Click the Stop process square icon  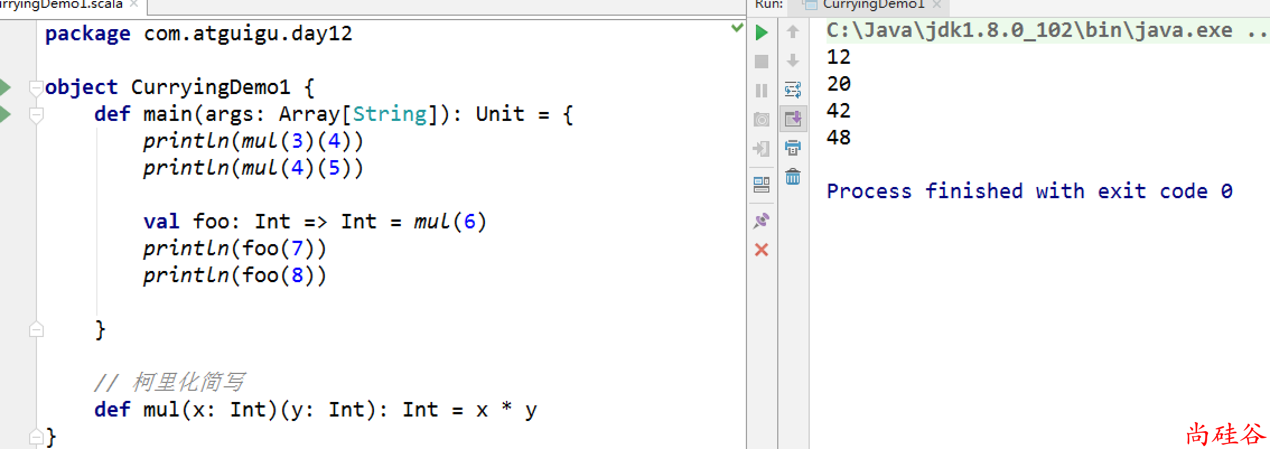[x=762, y=62]
